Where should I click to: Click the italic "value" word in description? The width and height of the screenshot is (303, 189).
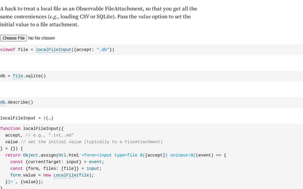coord(144,17)
